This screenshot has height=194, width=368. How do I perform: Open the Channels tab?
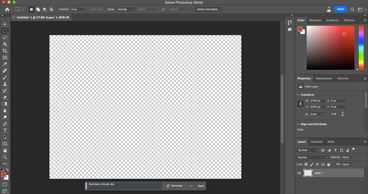click(317, 142)
